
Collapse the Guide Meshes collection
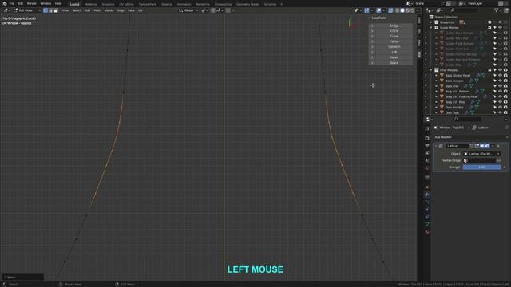pos(431,28)
